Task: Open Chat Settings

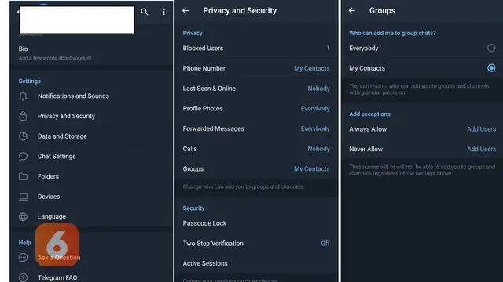Action: click(x=91, y=157)
